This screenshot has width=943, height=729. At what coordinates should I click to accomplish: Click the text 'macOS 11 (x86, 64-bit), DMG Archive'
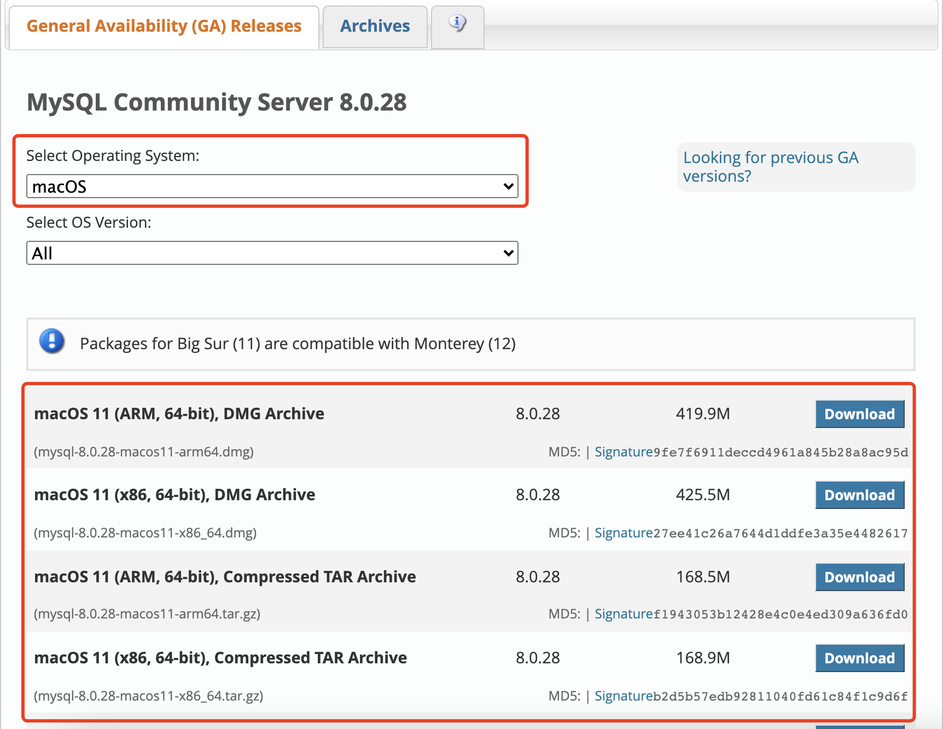click(x=174, y=495)
